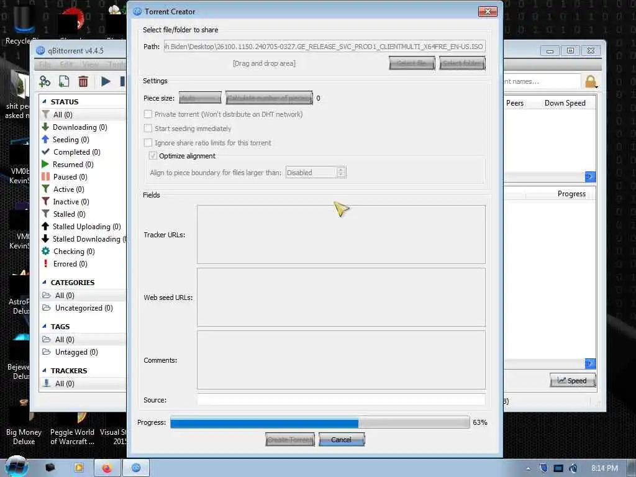Collapse the TAGS section
636x477 pixels.
[x=44, y=327]
